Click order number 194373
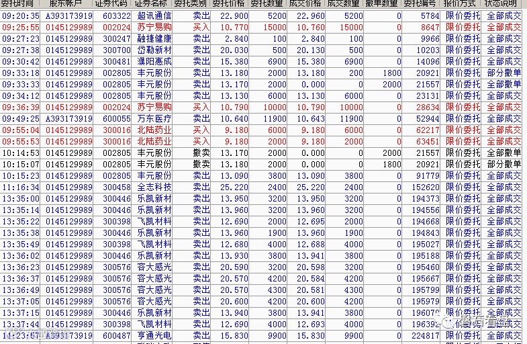Screen dimensions: 527x344 point(426,199)
